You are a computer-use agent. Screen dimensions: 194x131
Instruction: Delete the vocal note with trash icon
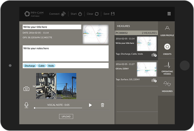point(102,105)
